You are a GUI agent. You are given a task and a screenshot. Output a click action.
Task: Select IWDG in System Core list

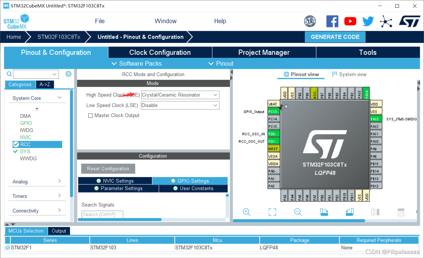pos(27,130)
